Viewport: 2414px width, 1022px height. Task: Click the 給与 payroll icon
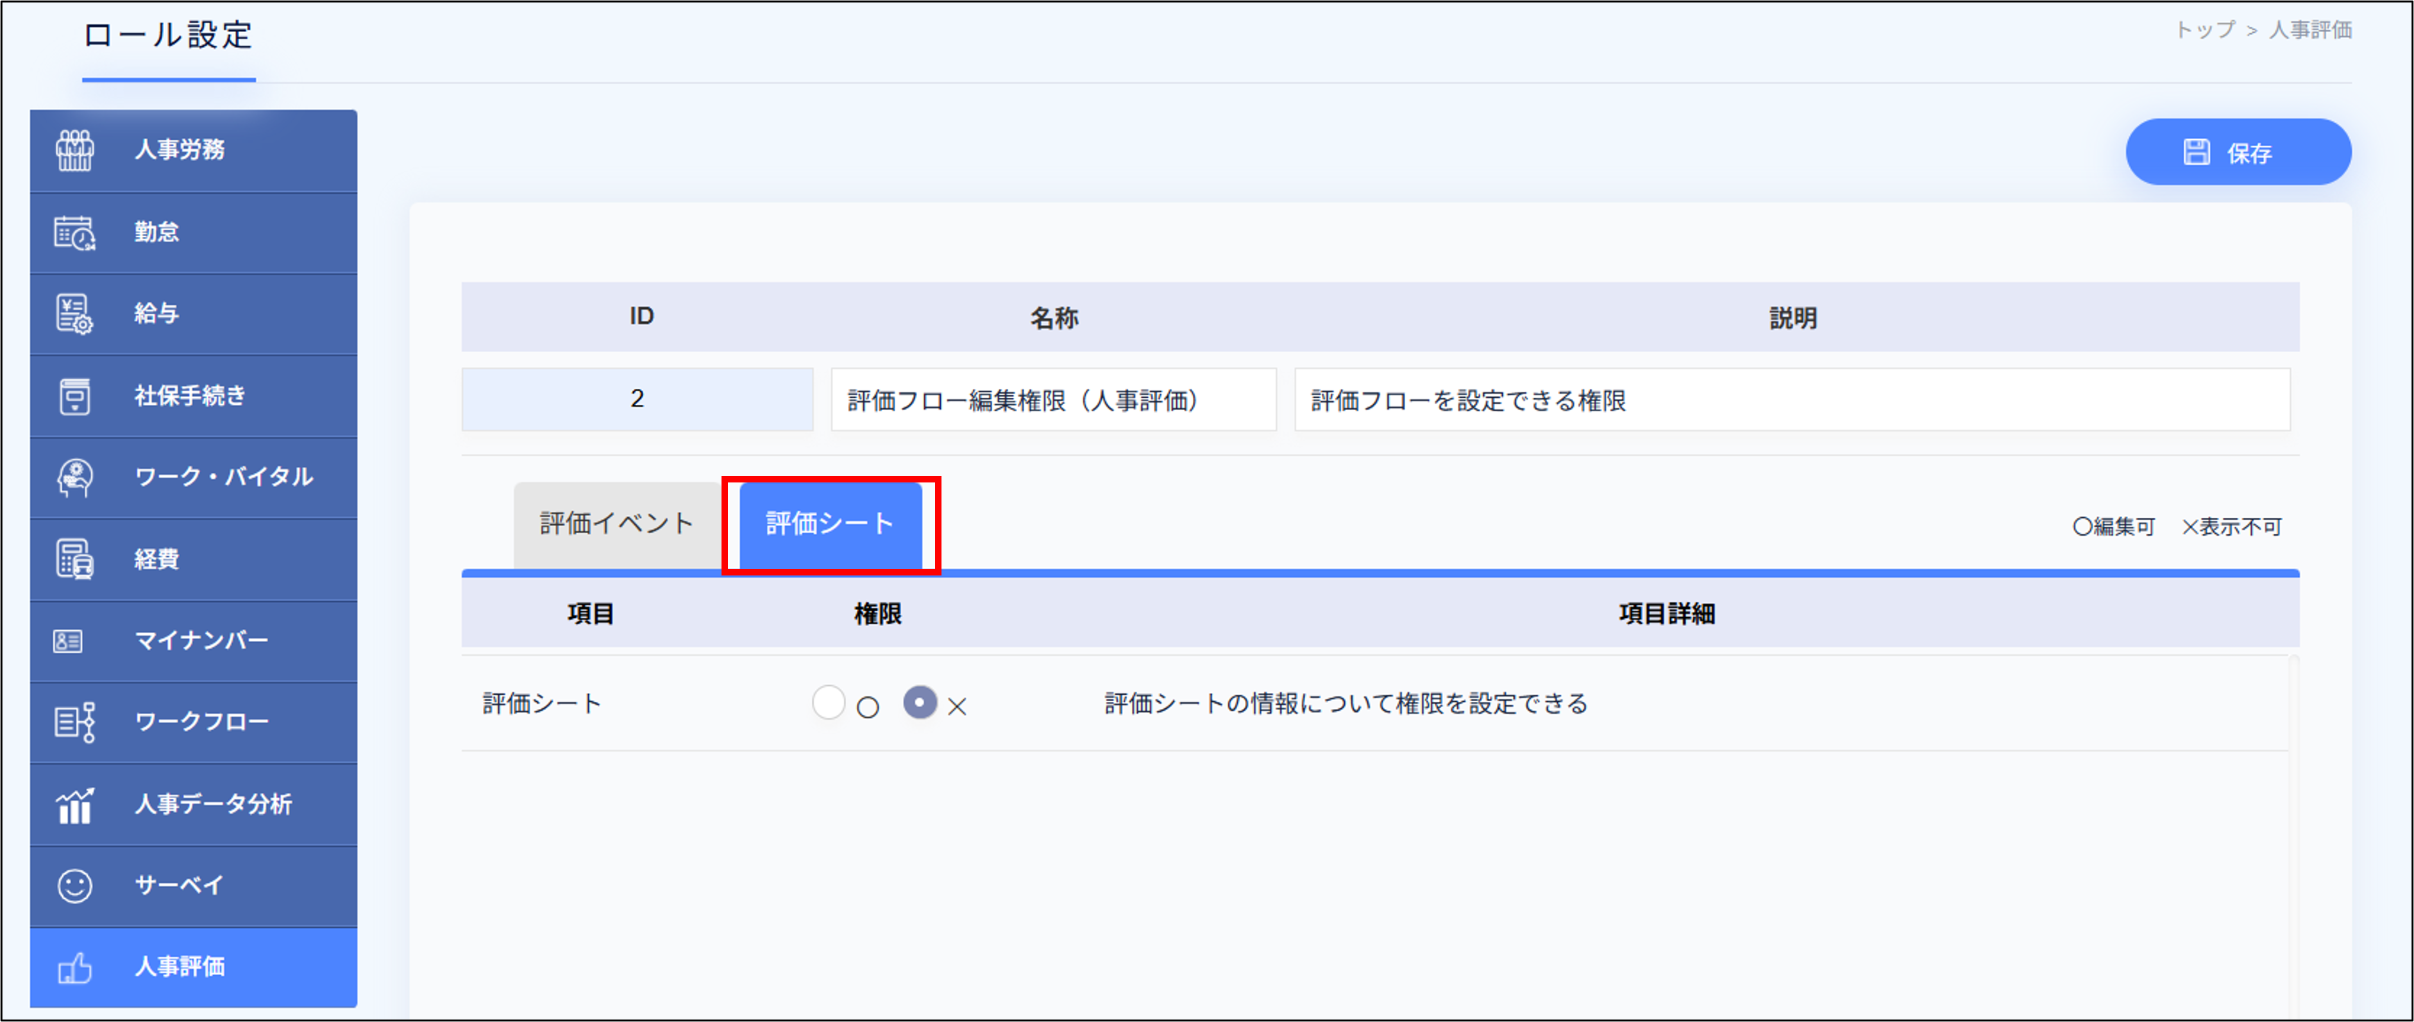tap(75, 314)
